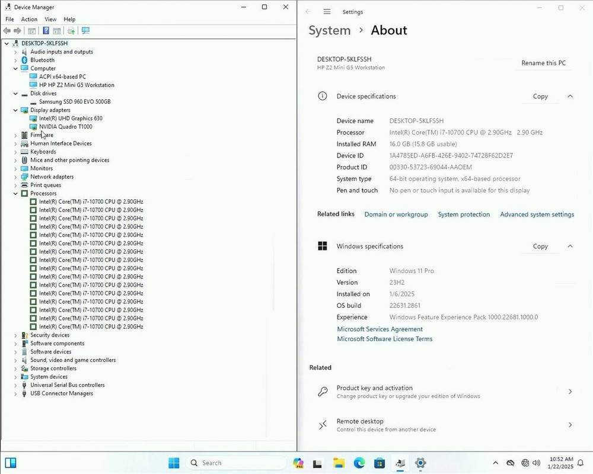
Task: Copy the Device specifications
Action: [x=540, y=97]
